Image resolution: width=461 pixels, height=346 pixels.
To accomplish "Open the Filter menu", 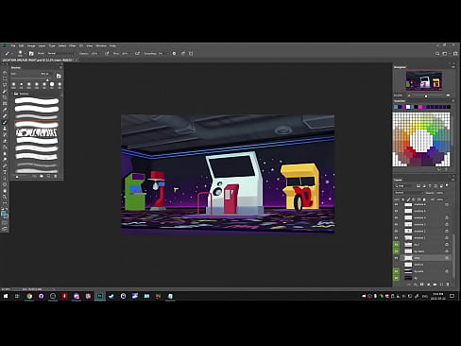I will [73, 45].
